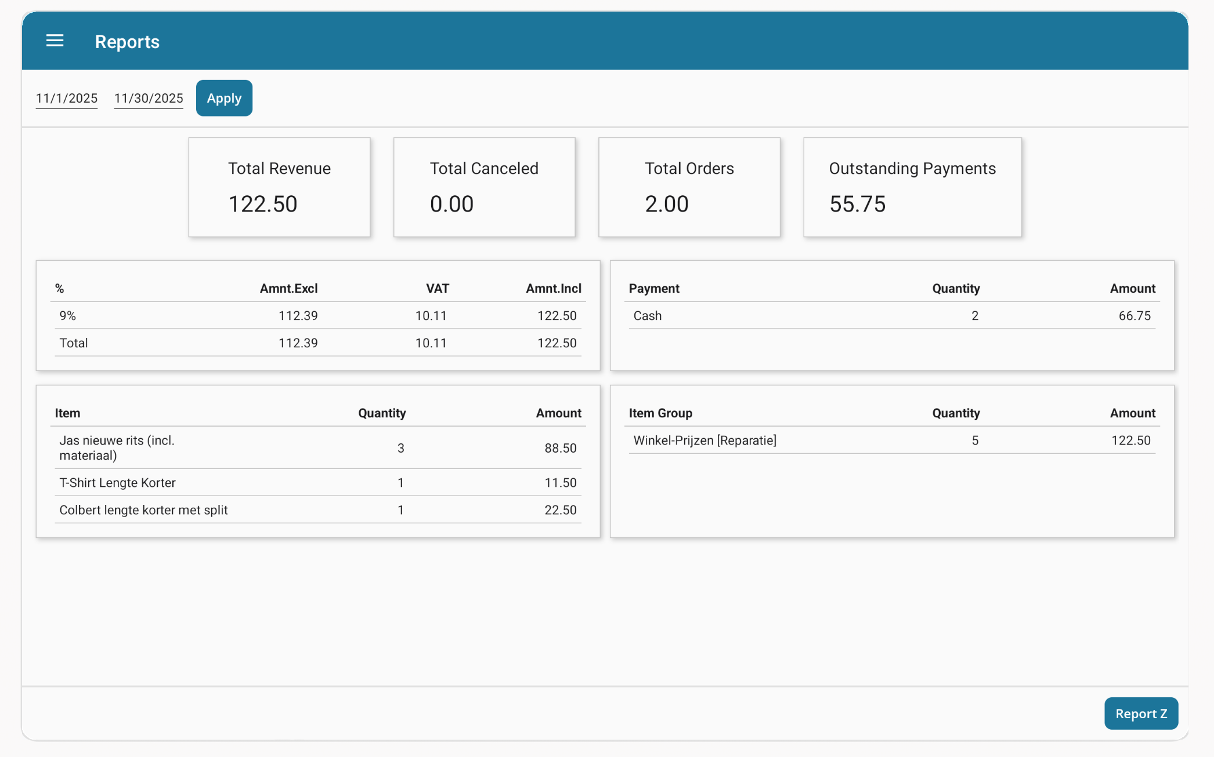Edit the end date 11/30/2025 field
This screenshot has height=757, width=1214.
pyautogui.click(x=149, y=98)
